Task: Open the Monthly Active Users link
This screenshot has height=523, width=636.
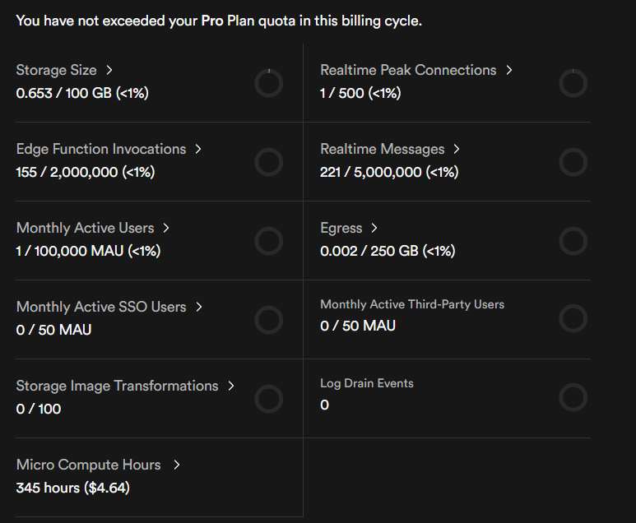Action: pyautogui.click(x=85, y=228)
